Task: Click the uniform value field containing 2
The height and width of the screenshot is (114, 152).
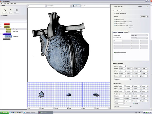Action: click(x=118, y=41)
